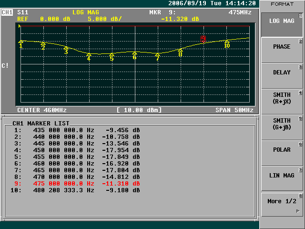Switch display to POLAR format

[282, 150]
